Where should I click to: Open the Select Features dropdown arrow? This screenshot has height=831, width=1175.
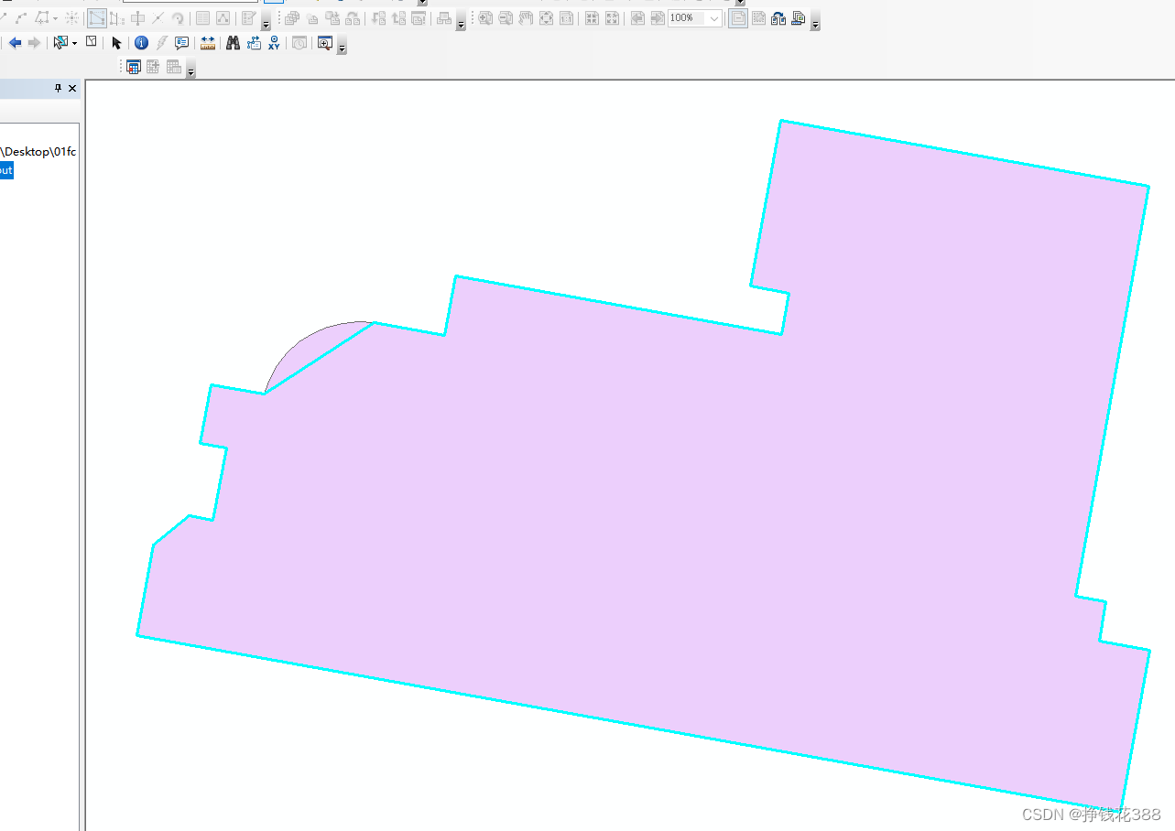tap(73, 42)
